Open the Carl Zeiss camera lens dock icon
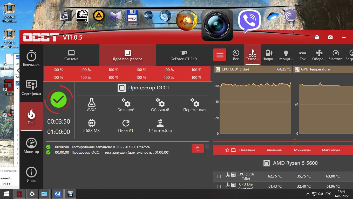The image size is (353, 199). pyautogui.click(x=217, y=25)
